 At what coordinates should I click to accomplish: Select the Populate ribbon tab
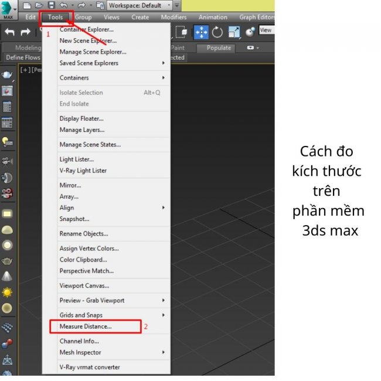(219, 48)
